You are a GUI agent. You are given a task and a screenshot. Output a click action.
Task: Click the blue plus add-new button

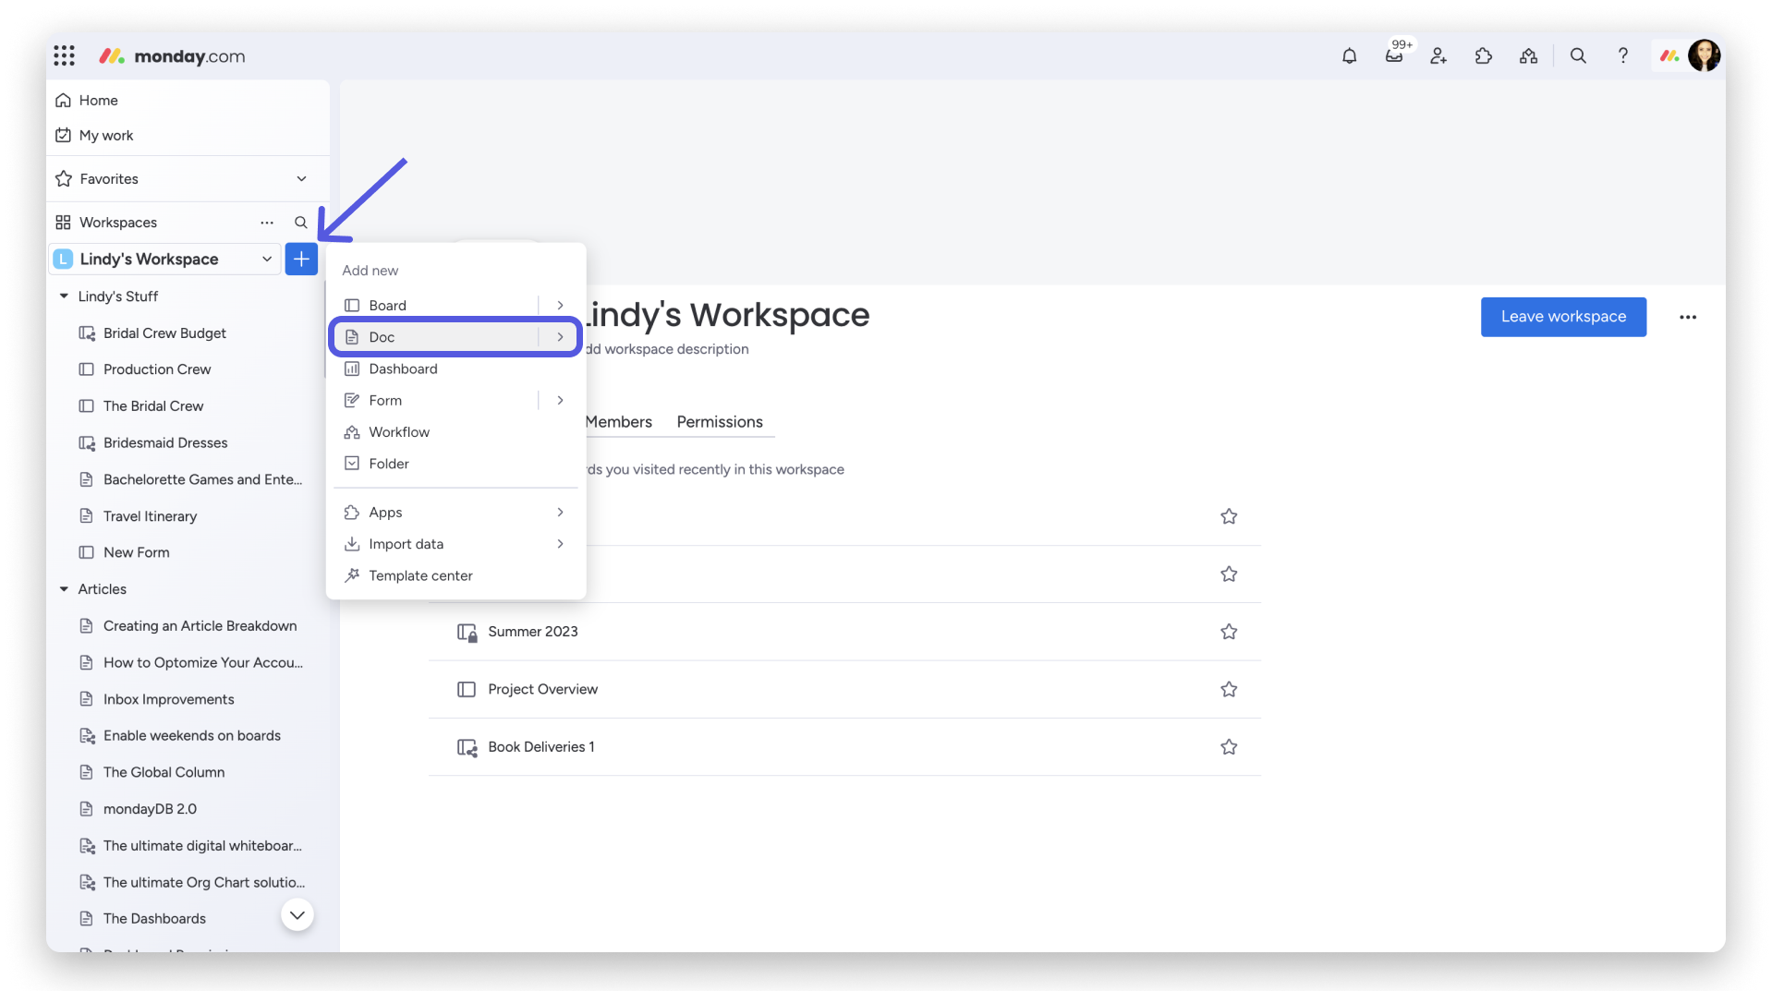pos(301,260)
